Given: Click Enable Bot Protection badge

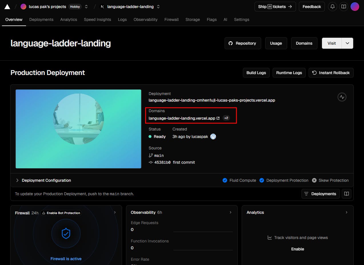Looking at the screenshot, I should coord(61,213).
